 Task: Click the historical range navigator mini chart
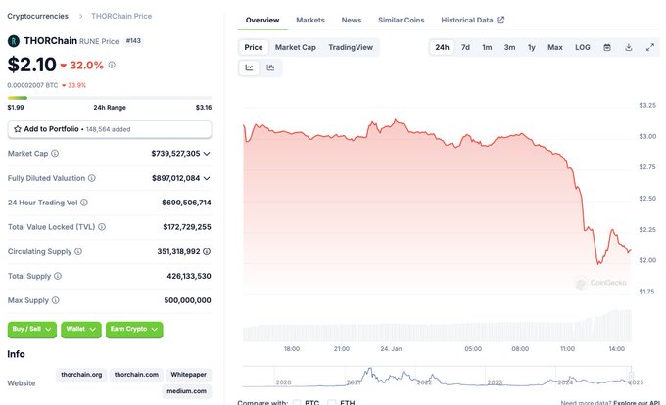[x=437, y=377]
